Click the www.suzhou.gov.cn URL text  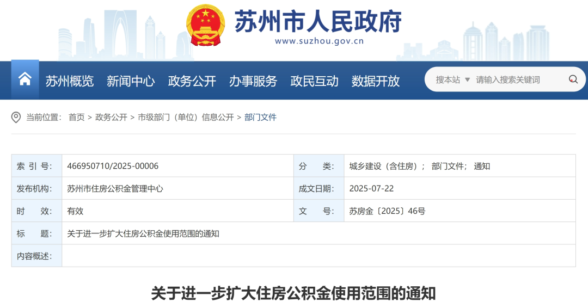pos(319,41)
